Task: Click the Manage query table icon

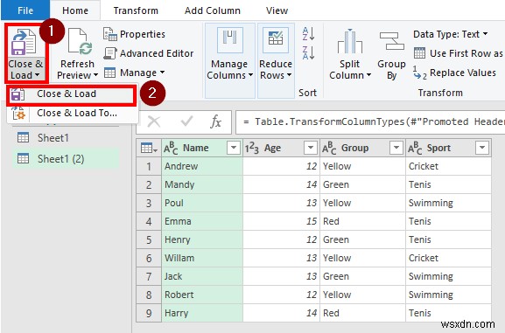Action: [x=109, y=73]
